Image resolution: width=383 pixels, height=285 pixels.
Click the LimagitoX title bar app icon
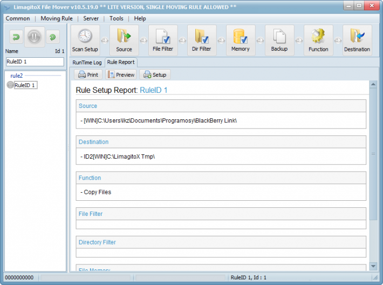[x=8, y=8]
